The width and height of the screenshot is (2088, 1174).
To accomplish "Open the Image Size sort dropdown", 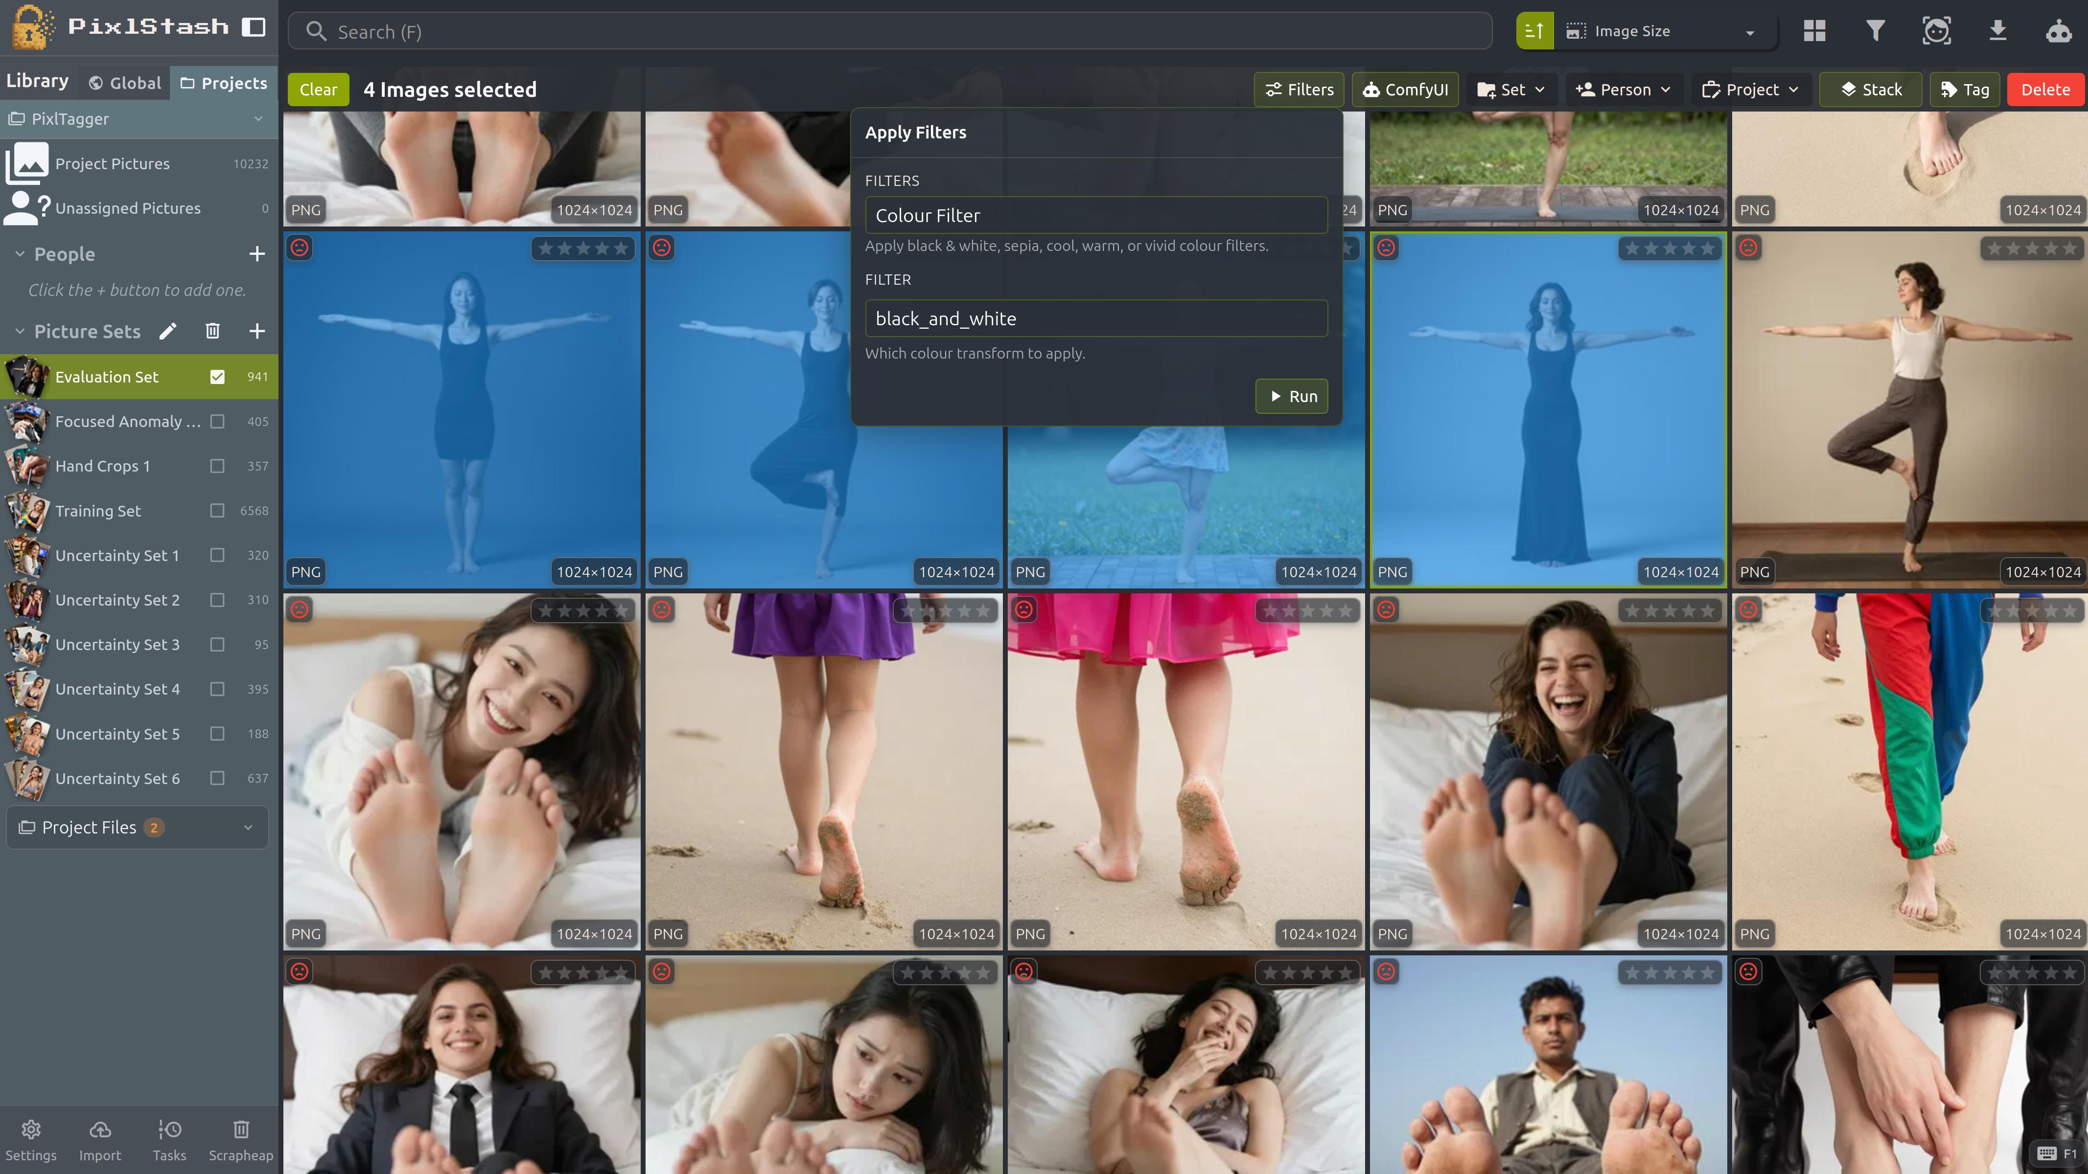I will [x=1662, y=32].
